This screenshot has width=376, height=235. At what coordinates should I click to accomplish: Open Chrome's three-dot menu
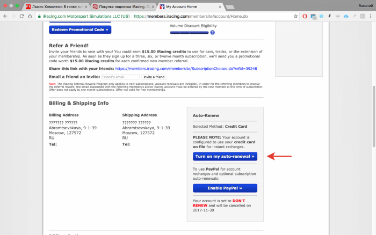pos(371,16)
